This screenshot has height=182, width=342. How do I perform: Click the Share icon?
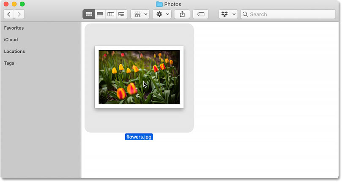(182, 14)
